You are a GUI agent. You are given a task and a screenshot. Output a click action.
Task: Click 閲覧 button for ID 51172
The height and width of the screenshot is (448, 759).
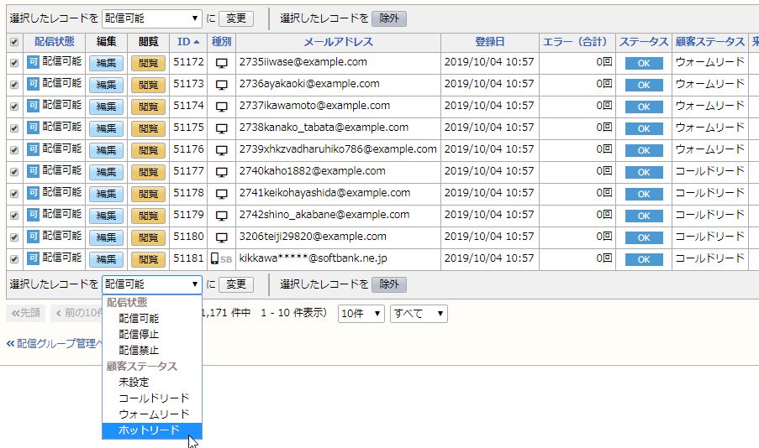[x=148, y=63]
